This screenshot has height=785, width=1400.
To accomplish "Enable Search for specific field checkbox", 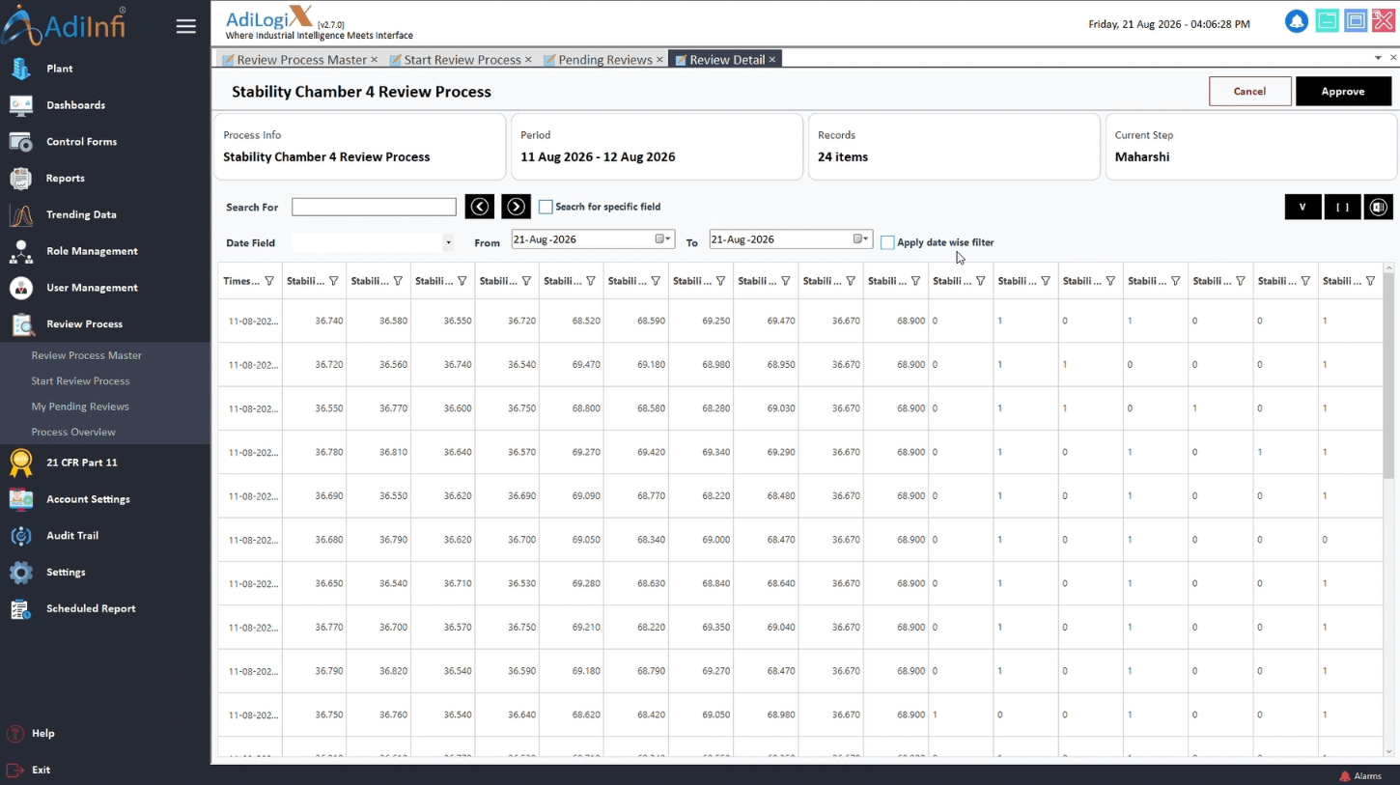I will [x=546, y=207].
